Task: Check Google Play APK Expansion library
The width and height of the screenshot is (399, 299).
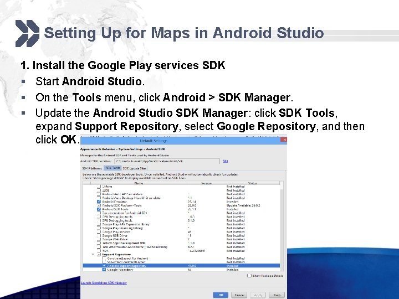Action: tap(99, 224)
